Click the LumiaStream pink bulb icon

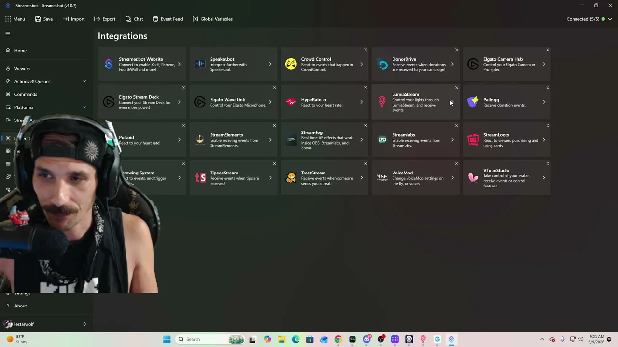(x=382, y=102)
